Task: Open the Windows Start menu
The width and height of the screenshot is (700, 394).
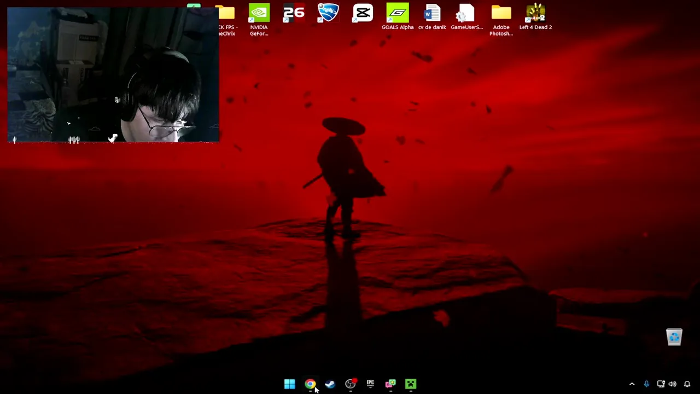Action: click(290, 384)
